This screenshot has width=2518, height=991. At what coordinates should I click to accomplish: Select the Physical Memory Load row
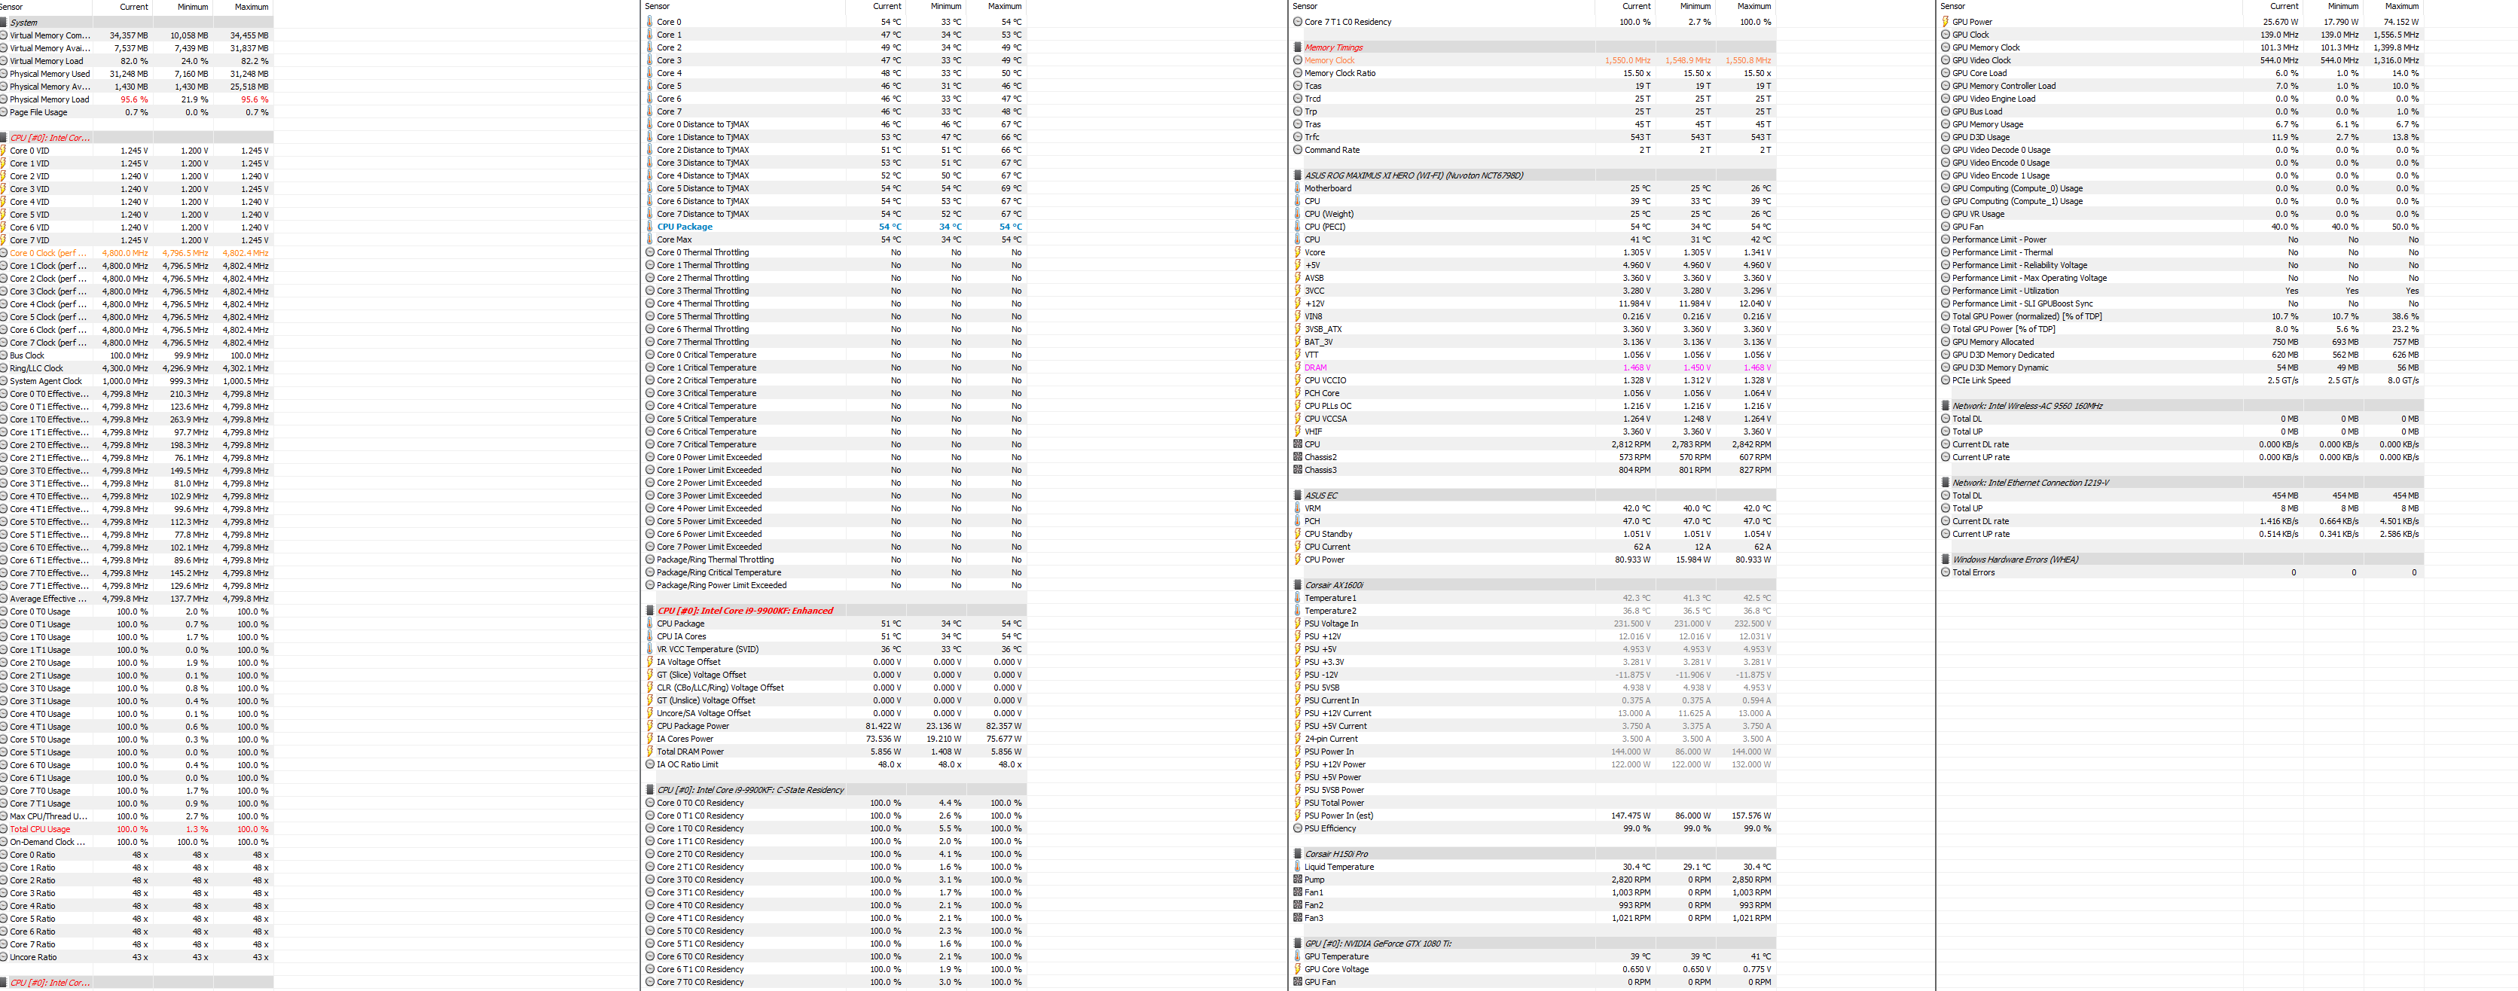point(49,99)
